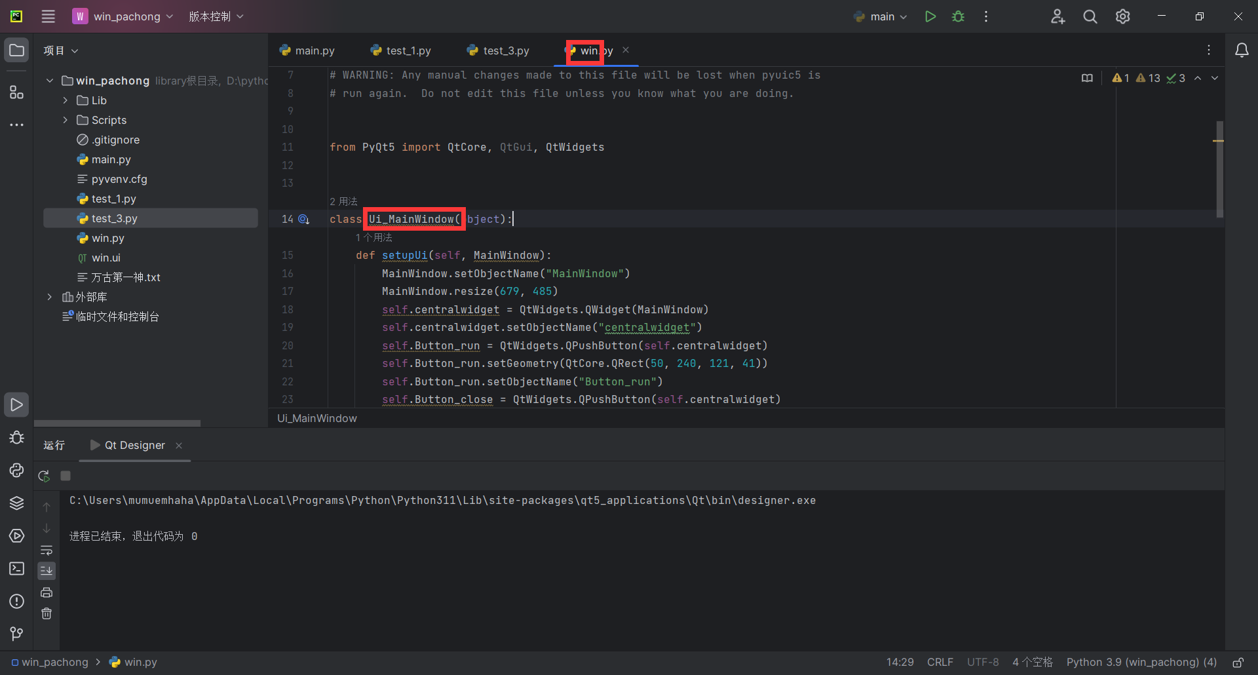Open the Python Console tool window
Screen dimensions: 1258x675
click(x=16, y=471)
